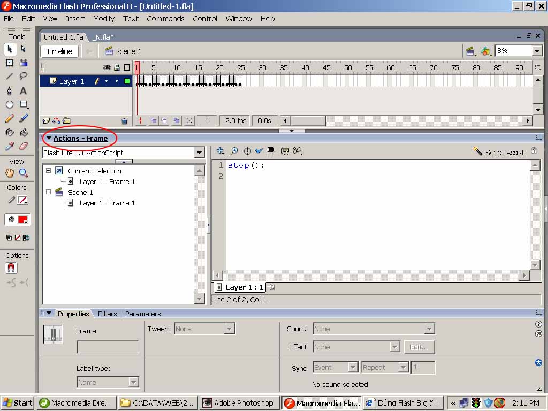Activate the Ink Bottle tool
This screenshot has width=548, height=411.
10,133
